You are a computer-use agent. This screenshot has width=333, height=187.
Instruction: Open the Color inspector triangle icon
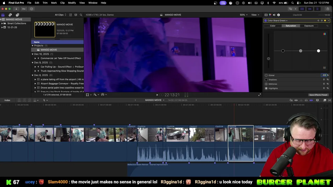point(270,15)
